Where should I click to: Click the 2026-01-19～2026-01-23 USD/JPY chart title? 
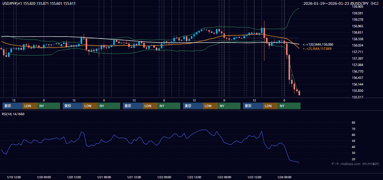tap(341, 4)
